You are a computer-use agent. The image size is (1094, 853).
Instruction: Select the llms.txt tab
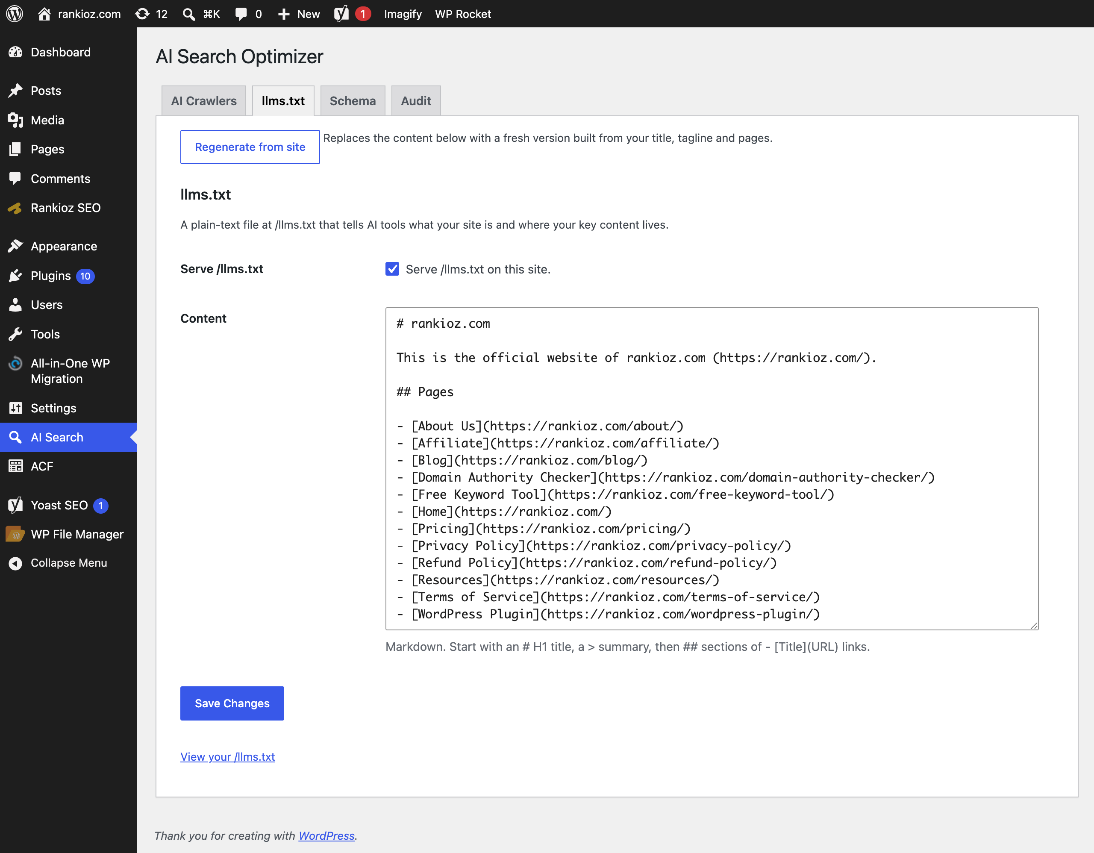tap(283, 101)
